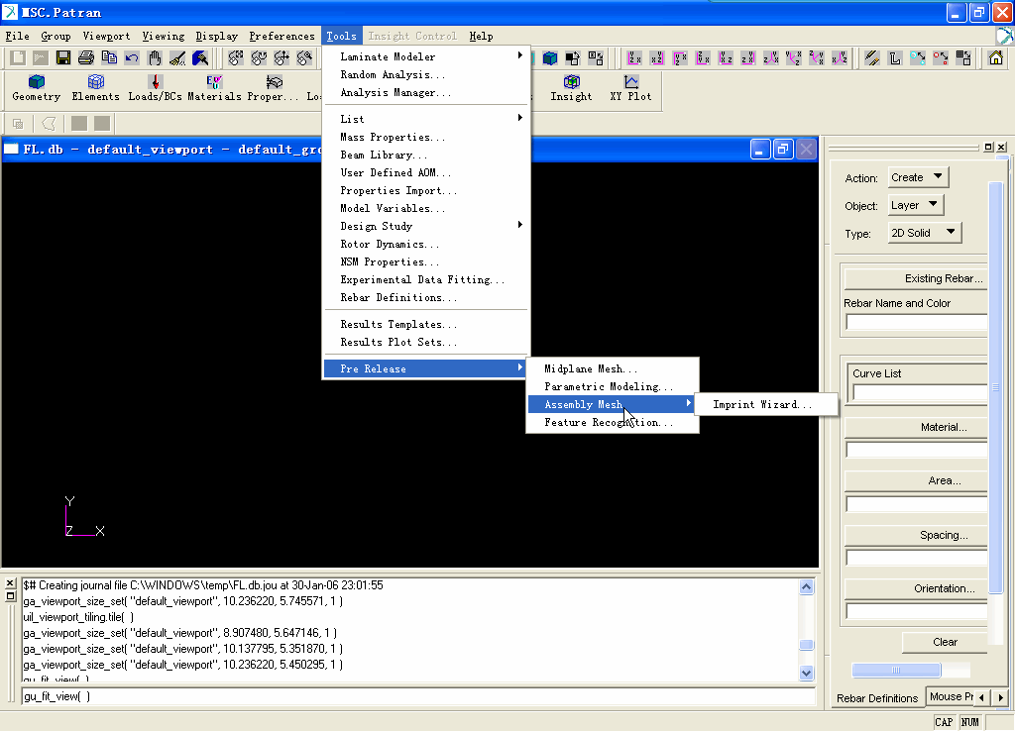Select Feature Recognition menu entry
The image size is (1015, 731).
613,422
